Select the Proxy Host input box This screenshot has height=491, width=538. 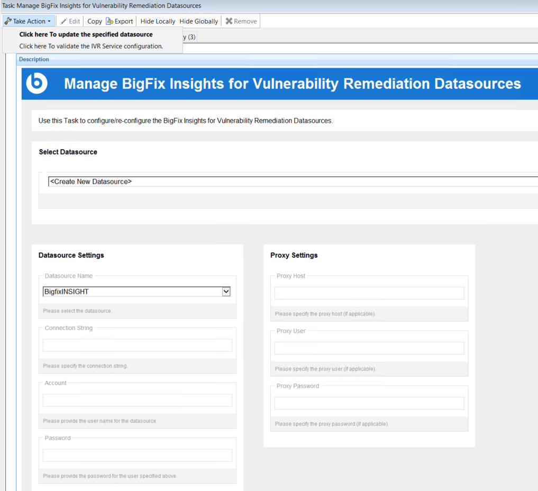[369, 293]
